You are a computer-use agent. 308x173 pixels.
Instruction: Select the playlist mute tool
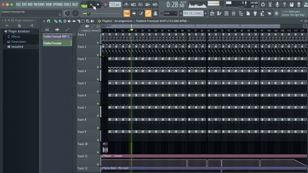[x=69, y=21]
